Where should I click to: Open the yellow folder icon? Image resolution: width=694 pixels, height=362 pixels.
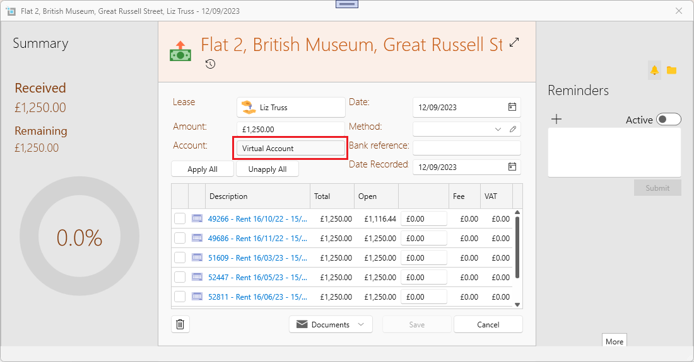pos(671,70)
